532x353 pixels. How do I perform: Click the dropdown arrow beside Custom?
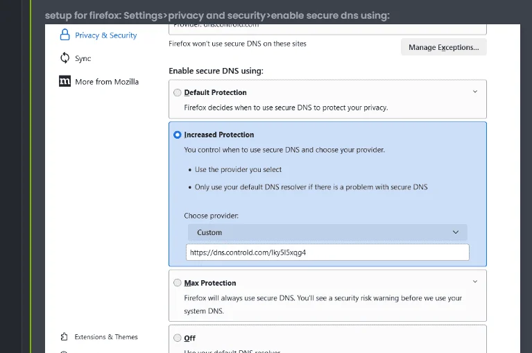coord(456,232)
